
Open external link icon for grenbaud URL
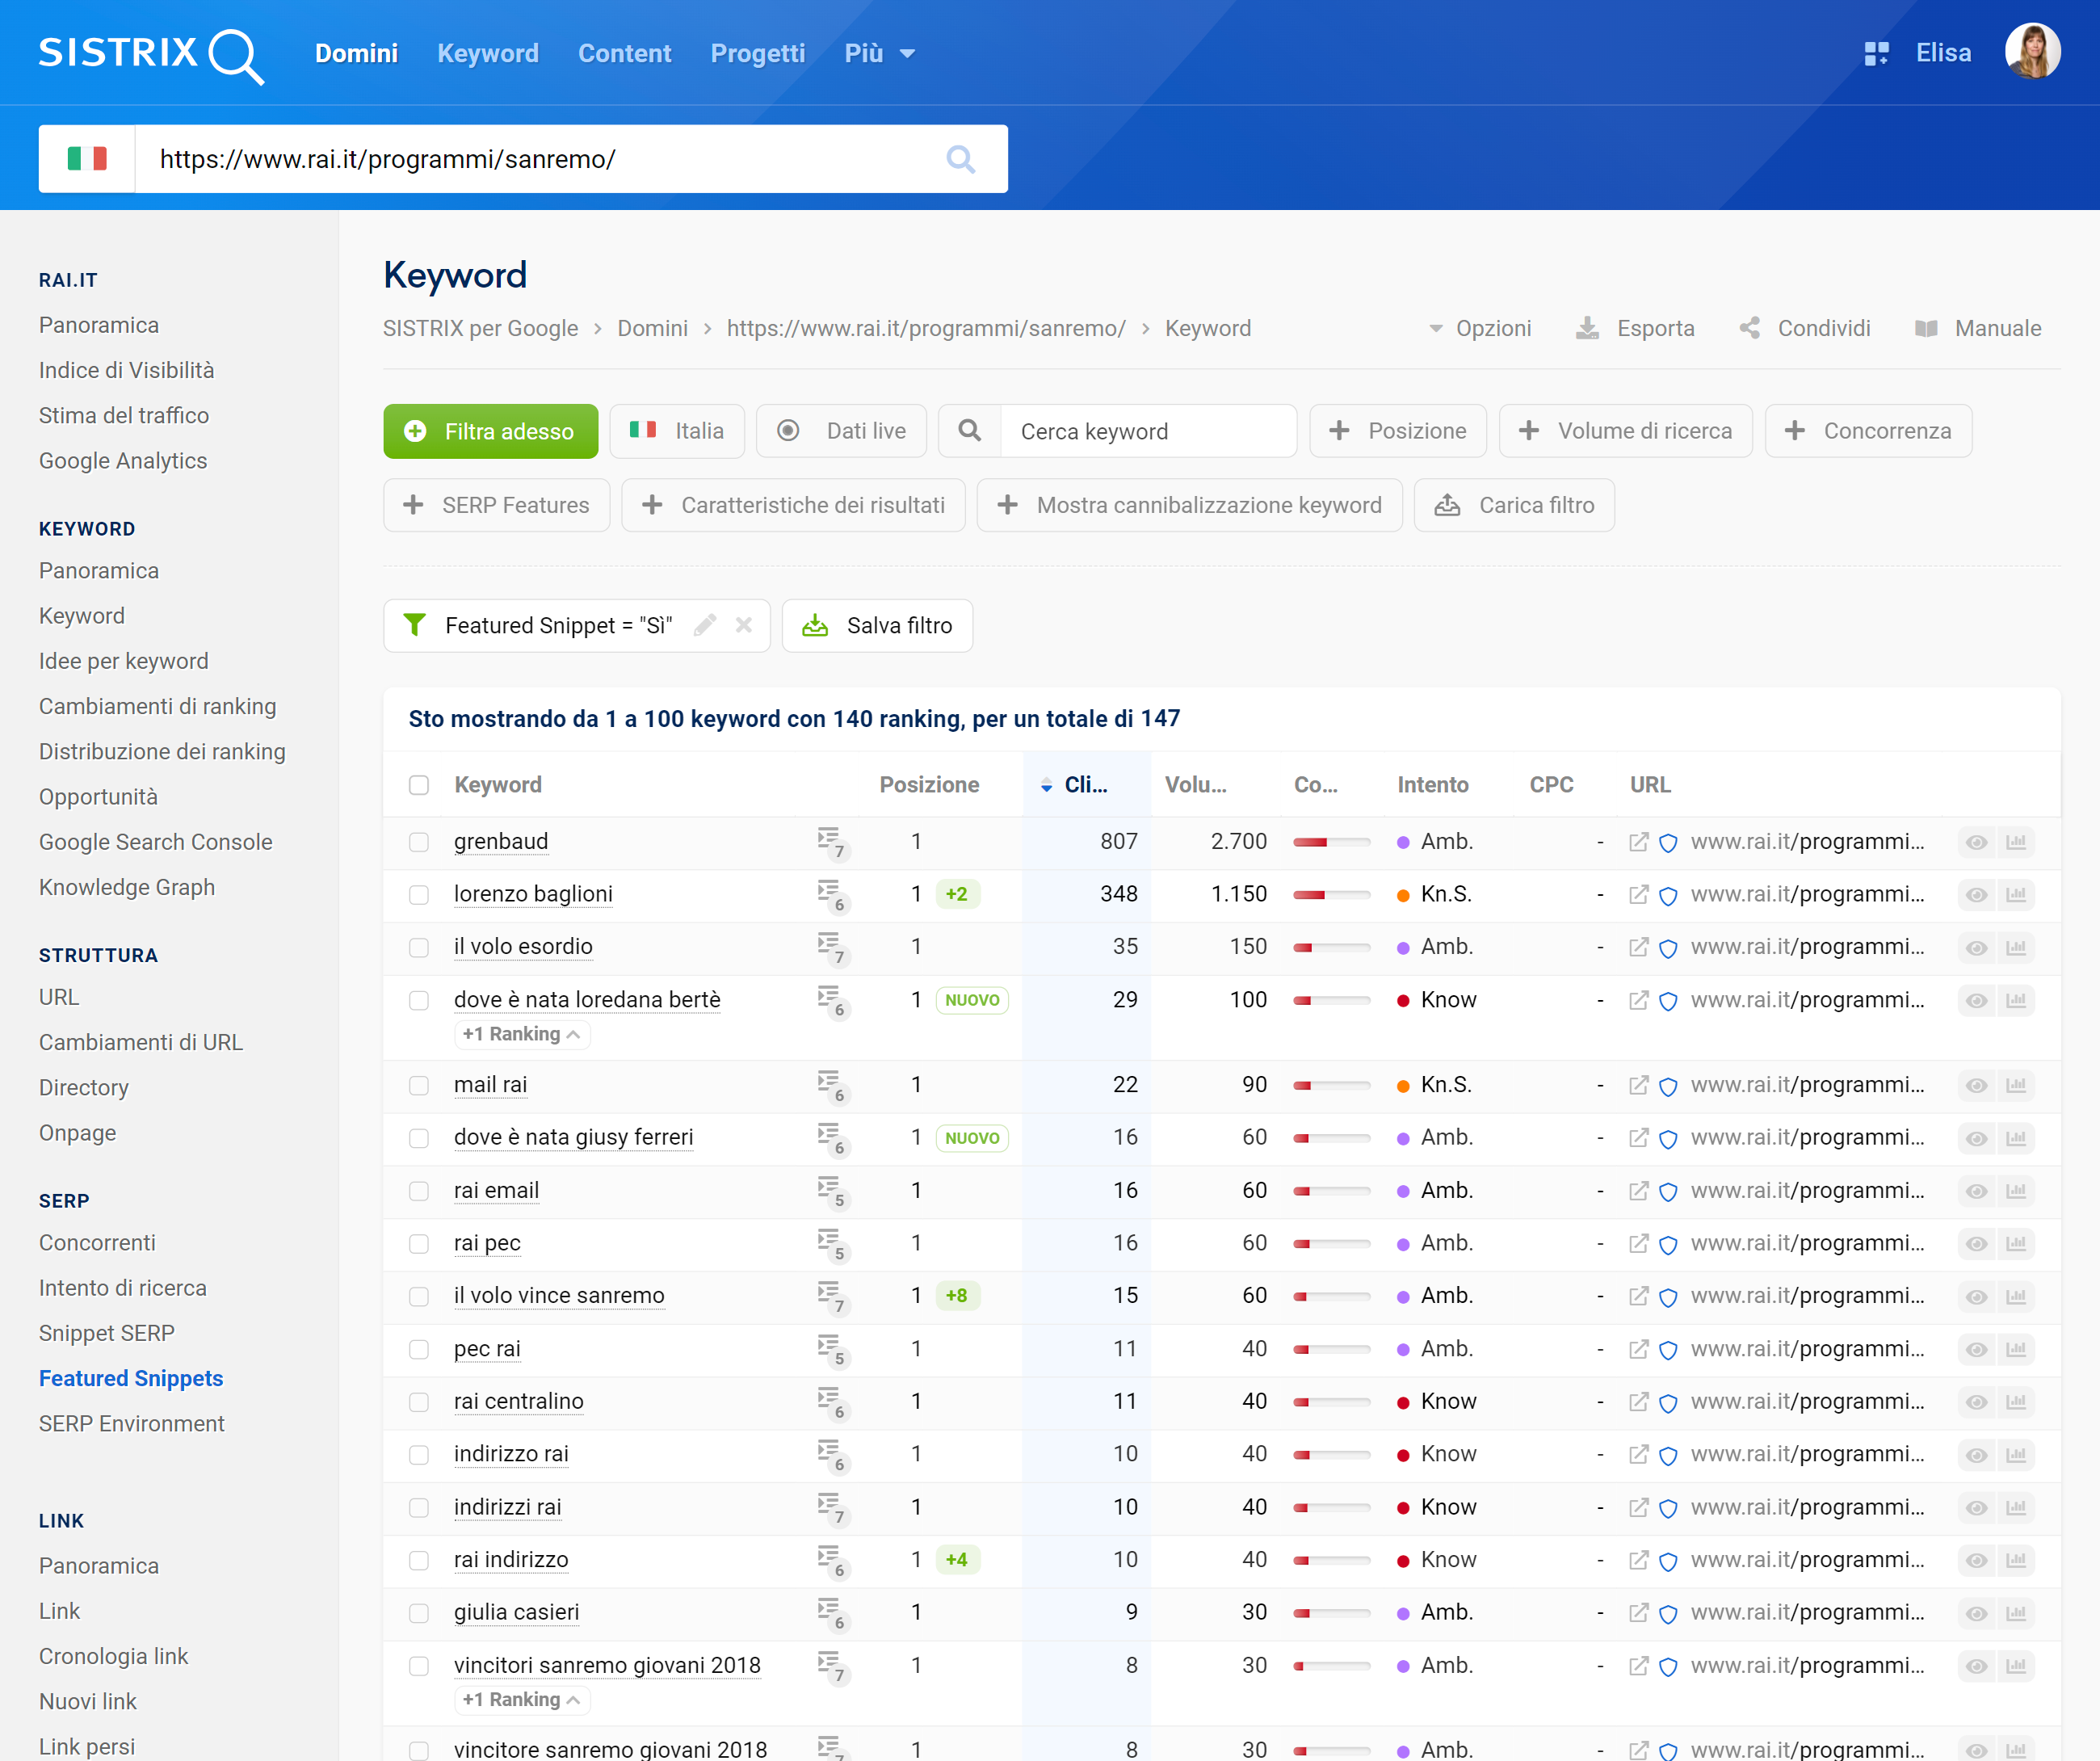click(x=1638, y=842)
